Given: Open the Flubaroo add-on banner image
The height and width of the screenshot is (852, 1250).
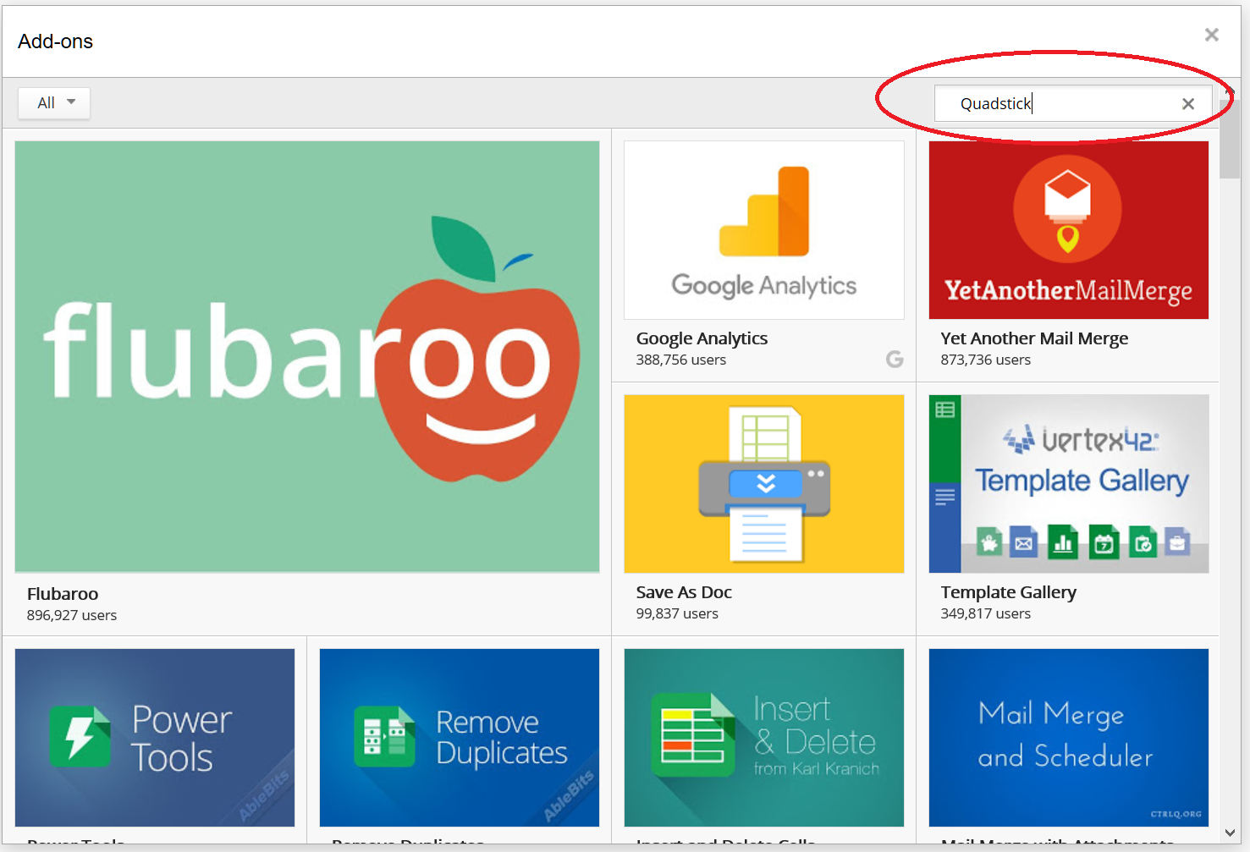Looking at the screenshot, I should [x=307, y=357].
